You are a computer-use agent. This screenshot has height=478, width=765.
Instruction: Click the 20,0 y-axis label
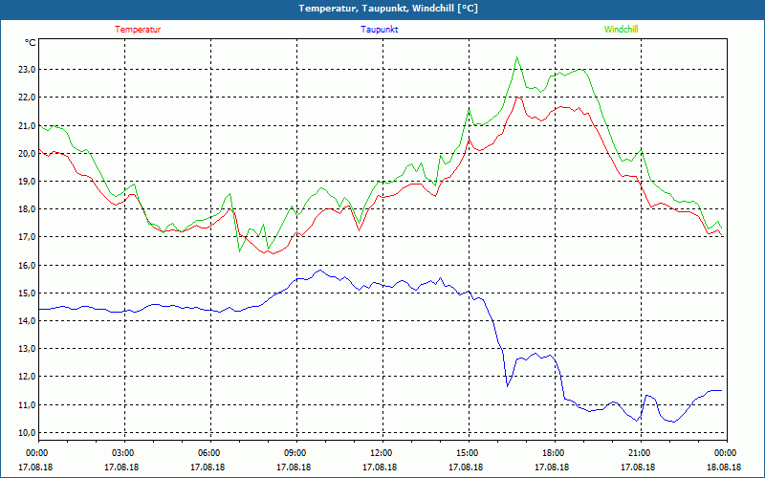[28, 154]
